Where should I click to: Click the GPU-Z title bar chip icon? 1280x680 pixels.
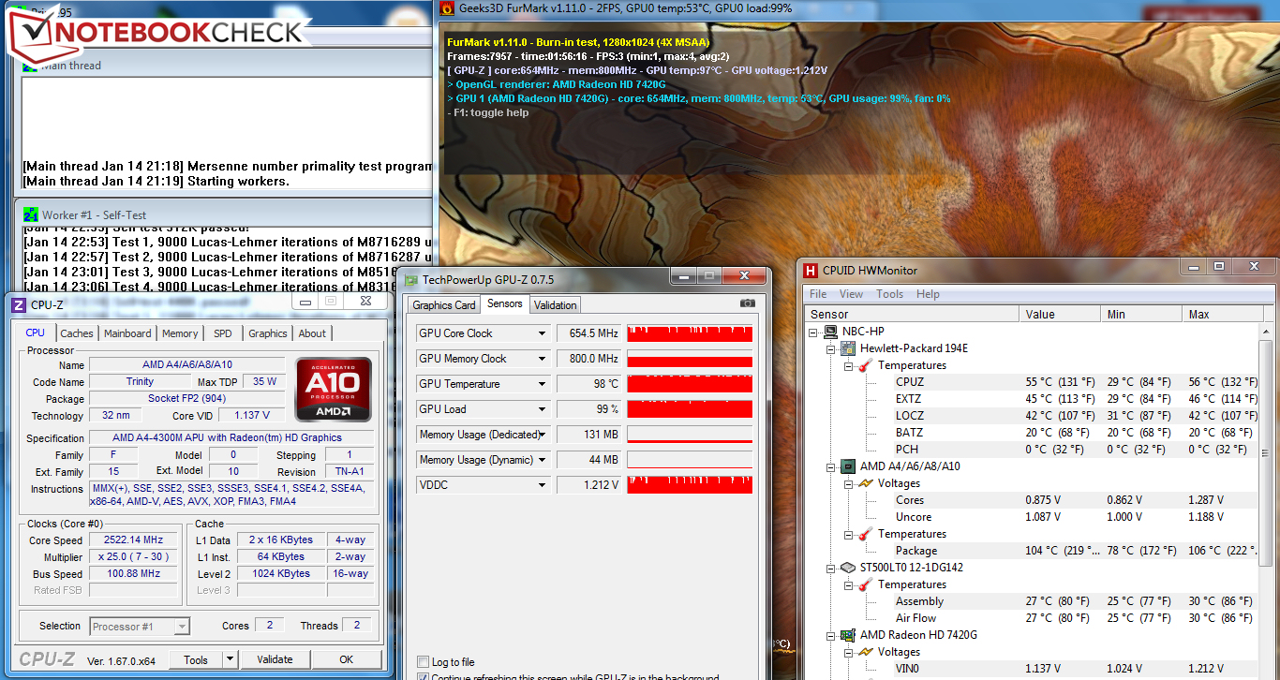pyautogui.click(x=410, y=279)
